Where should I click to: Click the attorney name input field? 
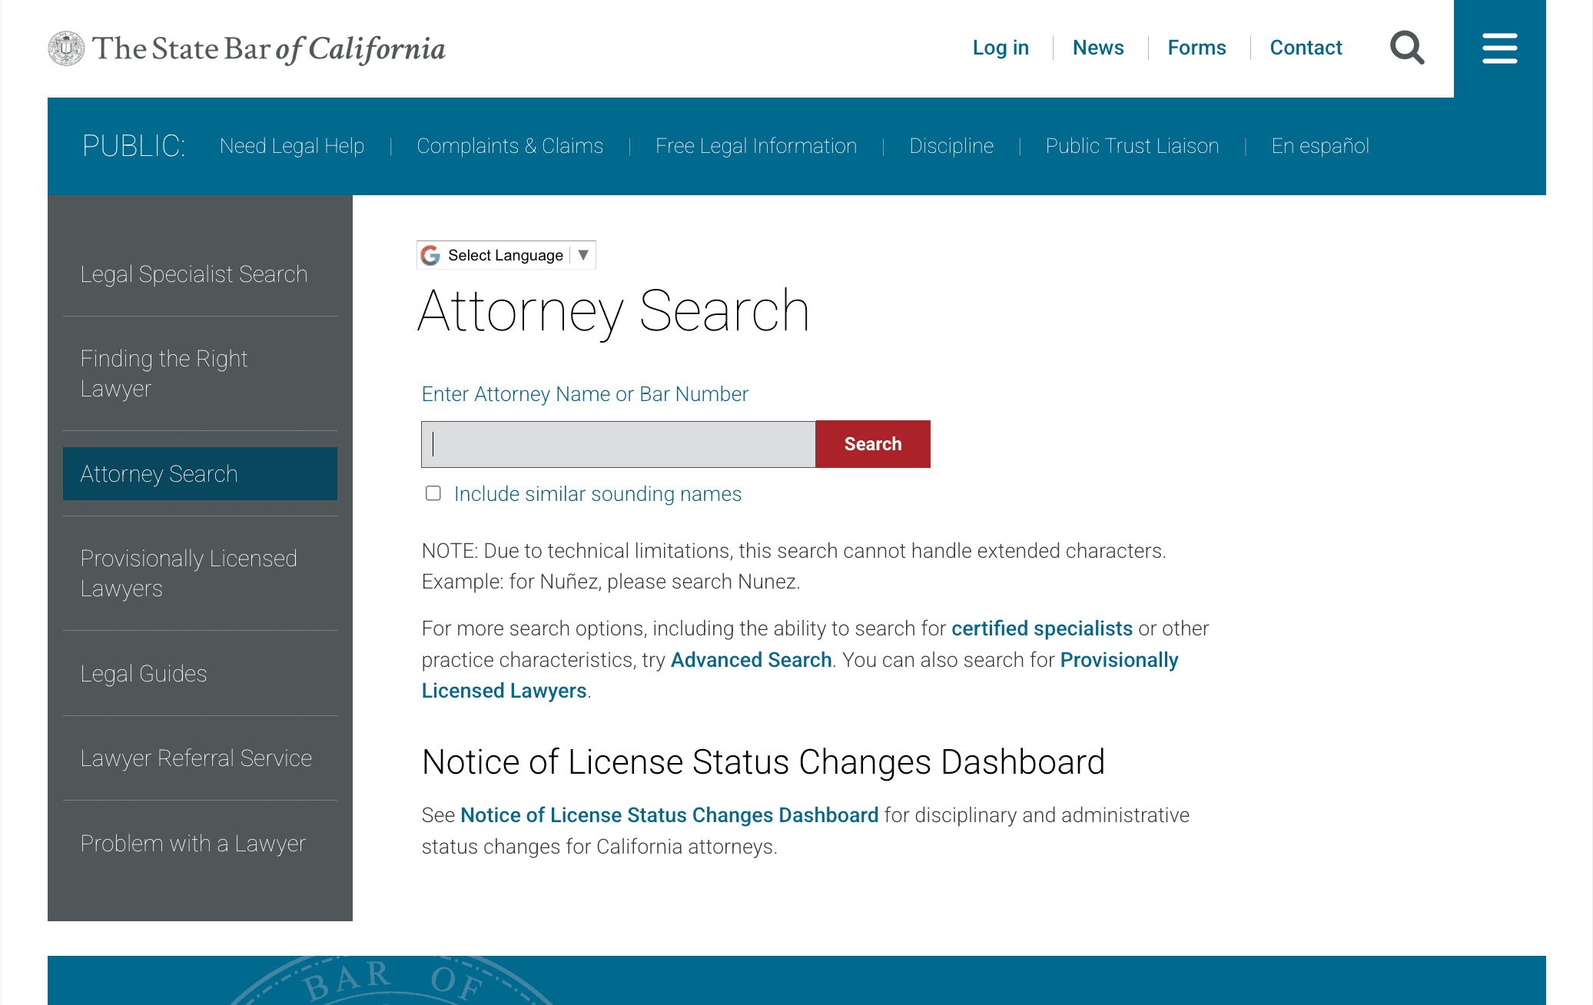(618, 444)
